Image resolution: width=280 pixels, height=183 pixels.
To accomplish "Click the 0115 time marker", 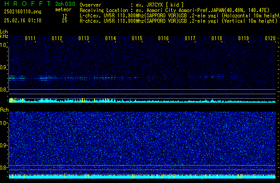I will coord(137,38).
